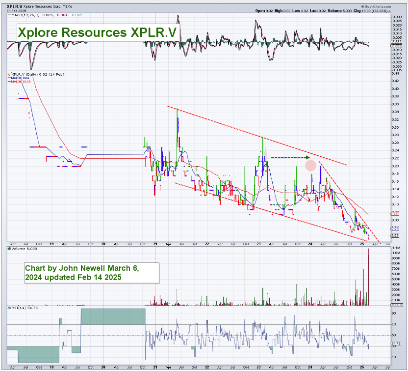Click the RSI(14) 34.73 indicator label
Screen dimensions: 408x371
coord(23,308)
